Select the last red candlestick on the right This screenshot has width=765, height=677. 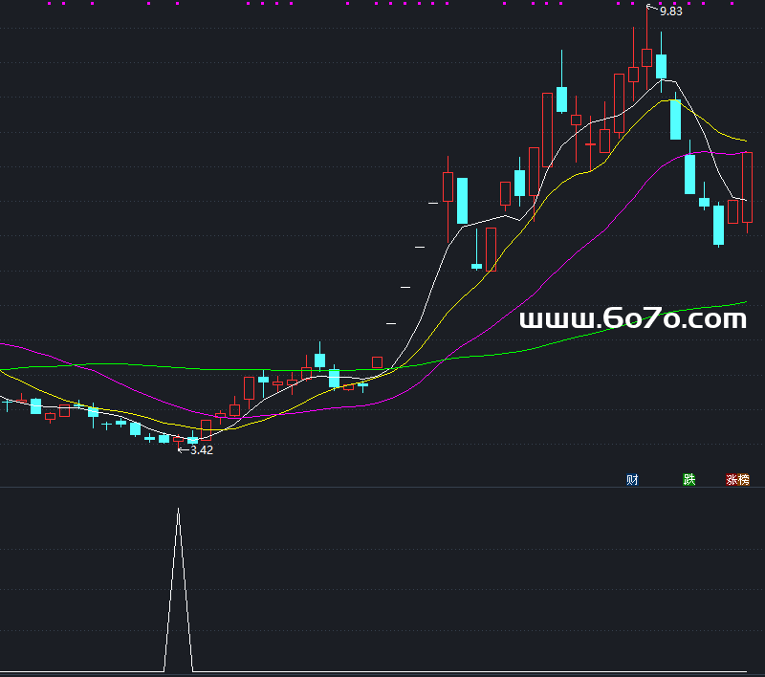(x=747, y=186)
